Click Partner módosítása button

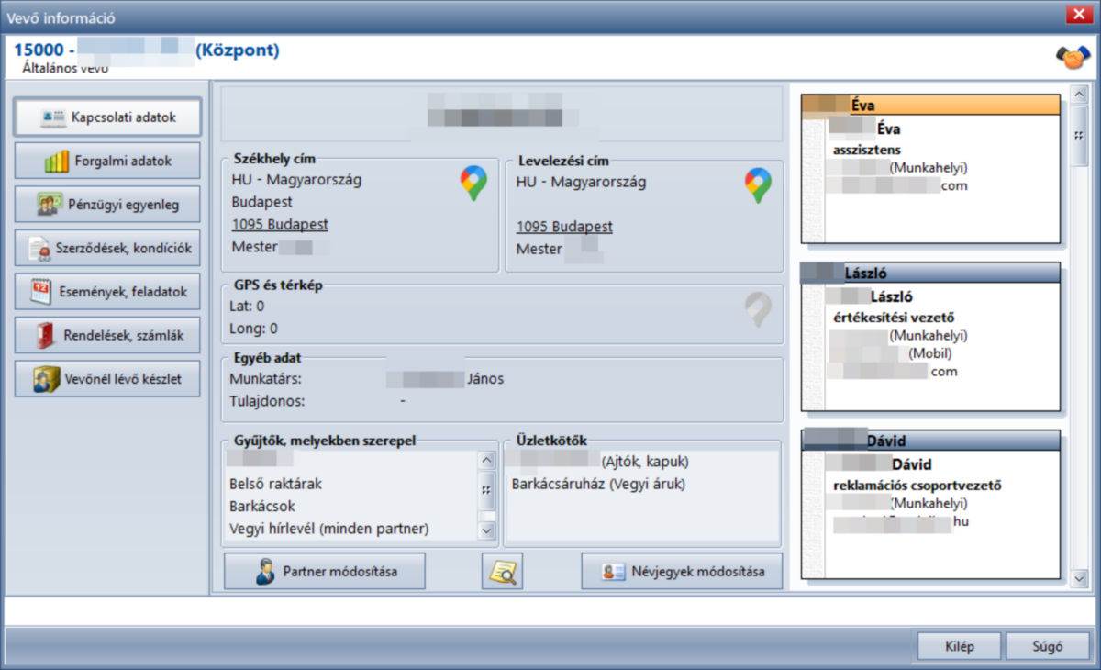point(325,571)
